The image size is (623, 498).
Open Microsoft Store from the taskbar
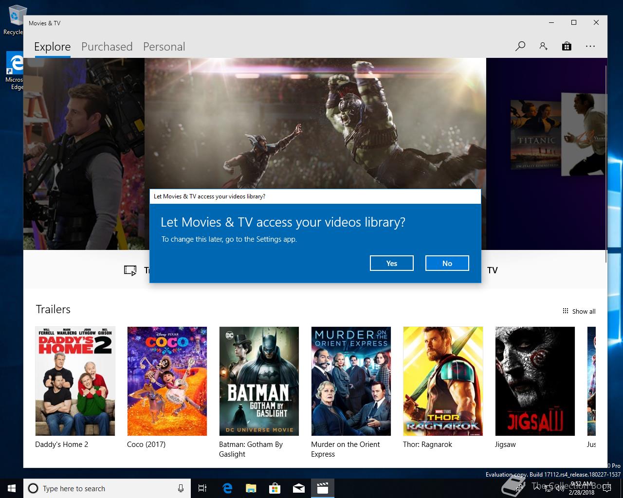point(275,488)
